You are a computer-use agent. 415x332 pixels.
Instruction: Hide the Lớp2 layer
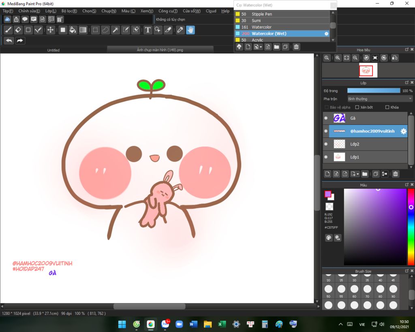point(326,144)
